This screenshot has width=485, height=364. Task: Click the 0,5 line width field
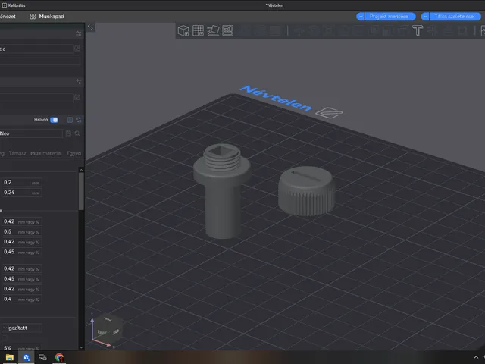pos(22,232)
